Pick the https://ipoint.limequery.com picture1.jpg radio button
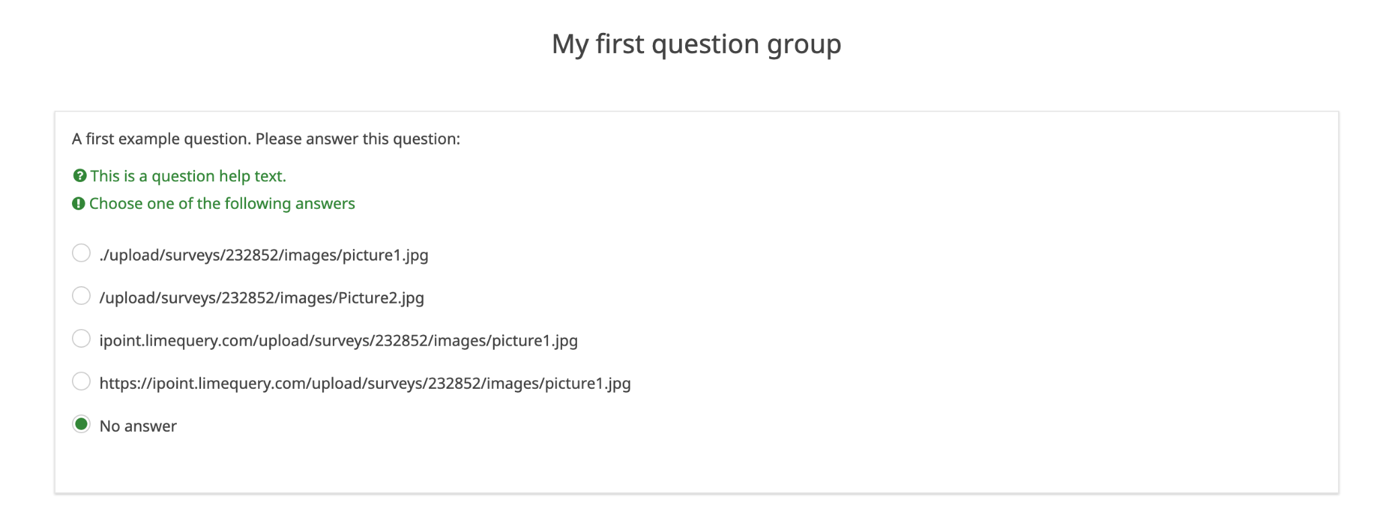The height and width of the screenshot is (513, 1377). 81,382
